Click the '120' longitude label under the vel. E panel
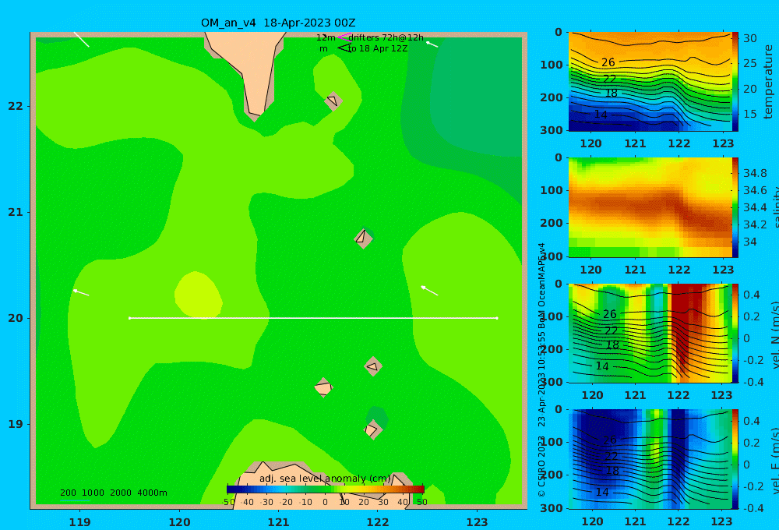The image size is (779, 530). (592, 521)
